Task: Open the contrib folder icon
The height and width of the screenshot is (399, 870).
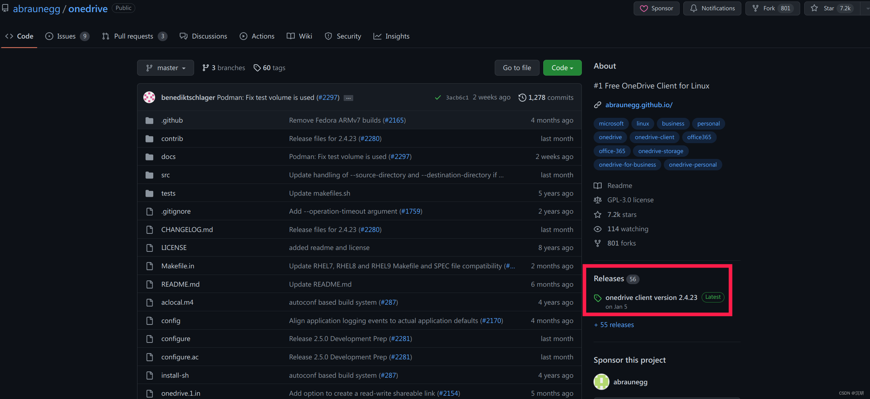Action: pyautogui.click(x=149, y=139)
